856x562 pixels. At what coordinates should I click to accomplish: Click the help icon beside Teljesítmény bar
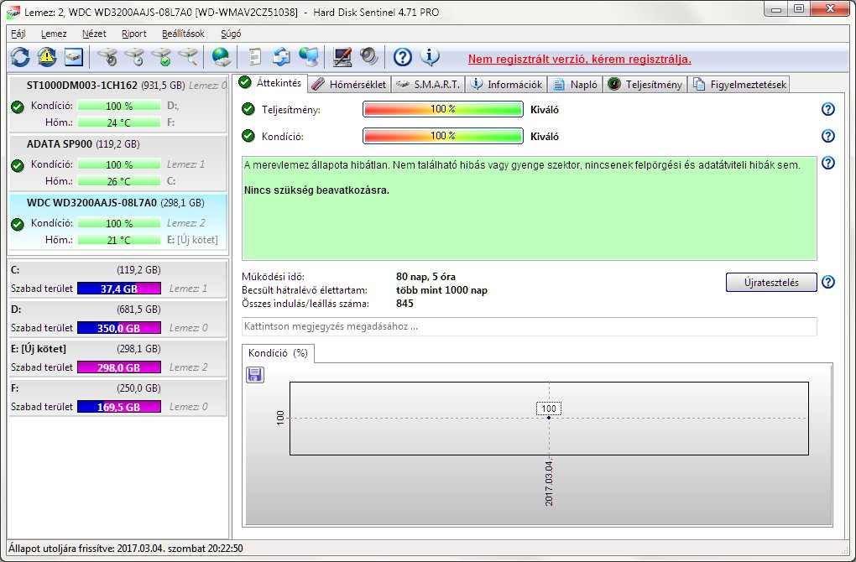point(827,109)
